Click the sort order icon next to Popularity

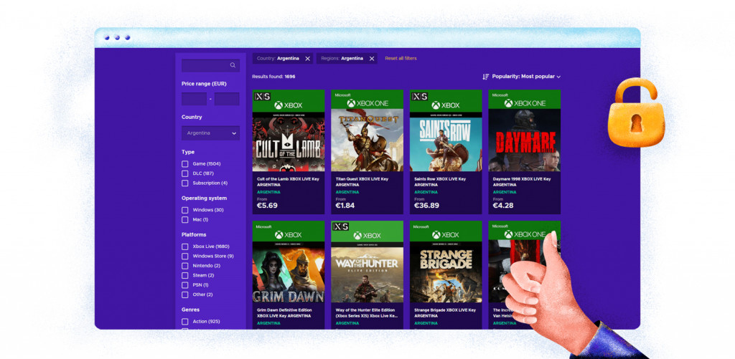point(486,77)
